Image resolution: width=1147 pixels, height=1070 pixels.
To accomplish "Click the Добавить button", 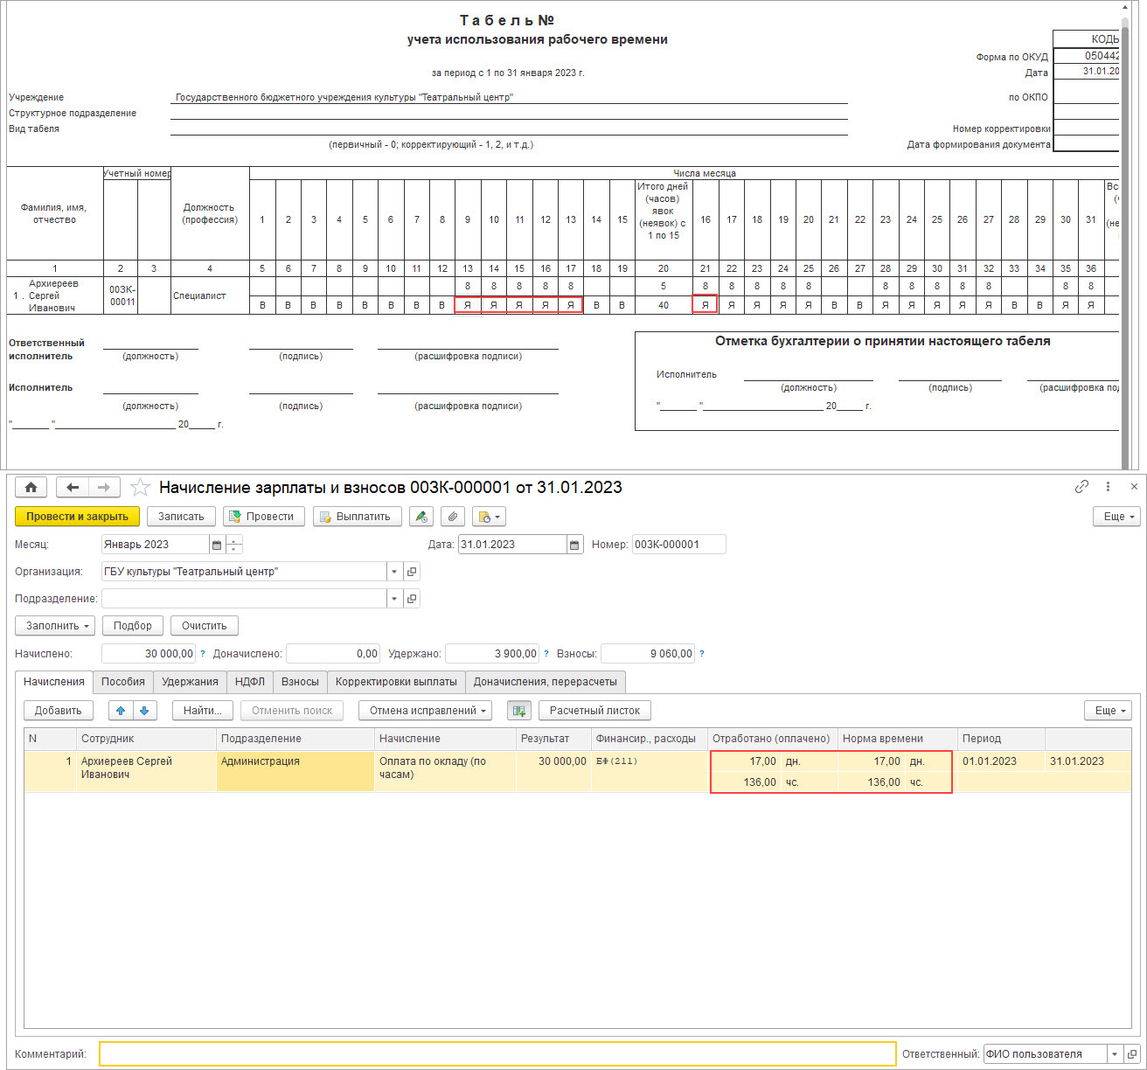I will pyautogui.click(x=59, y=711).
